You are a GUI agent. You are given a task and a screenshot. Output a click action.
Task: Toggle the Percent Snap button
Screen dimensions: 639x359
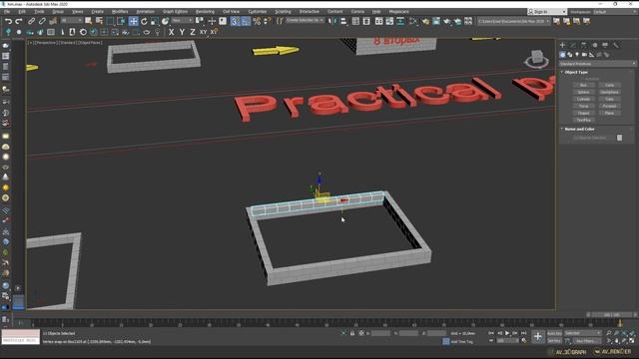pos(257,21)
